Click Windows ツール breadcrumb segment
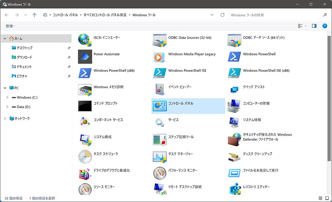This screenshot has width=332, height=202. (144, 15)
